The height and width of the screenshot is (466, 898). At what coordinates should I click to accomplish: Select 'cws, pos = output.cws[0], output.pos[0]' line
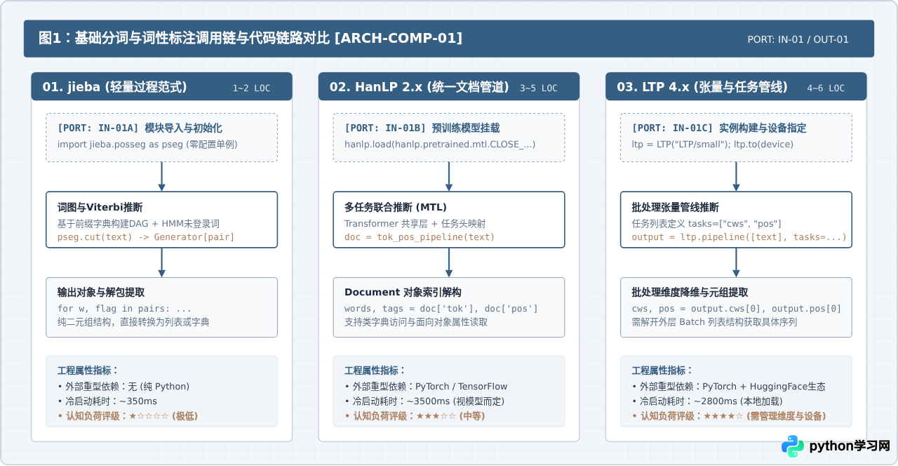pos(737,309)
